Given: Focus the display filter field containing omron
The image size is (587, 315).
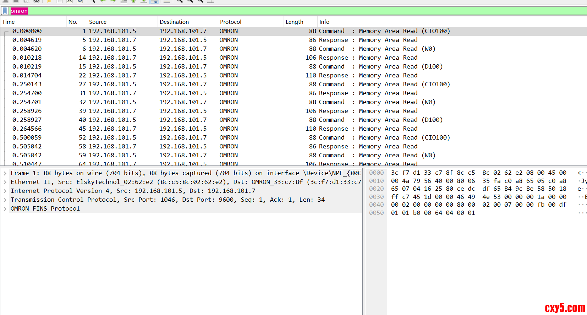Looking at the screenshot, I should click(x=284, y=11).
